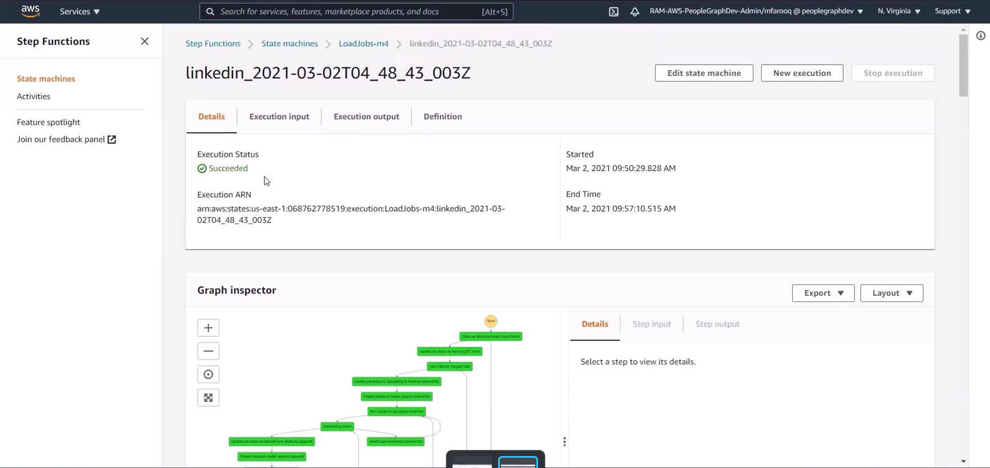Viewport: 990px width, 468px height.
Task: Go to Step Functions breadcrumb link
Action: pos(213,44)
